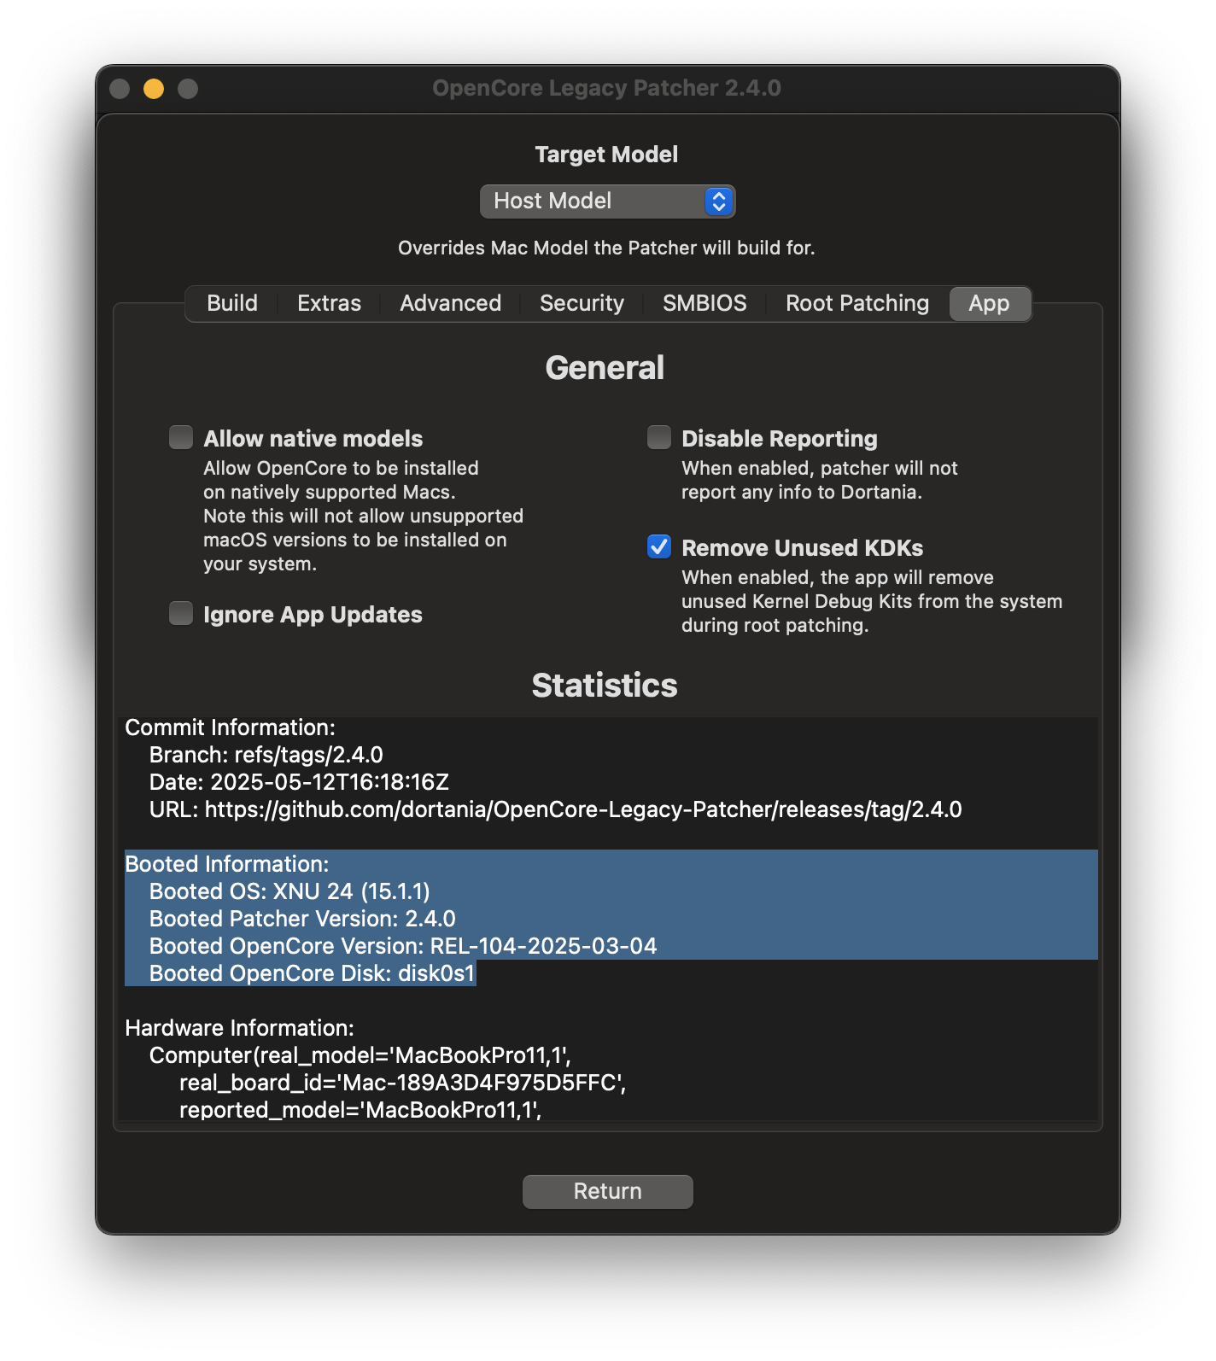Click the Booted OpenCore Version line
1216x1361 pixels.
[403, 946]
